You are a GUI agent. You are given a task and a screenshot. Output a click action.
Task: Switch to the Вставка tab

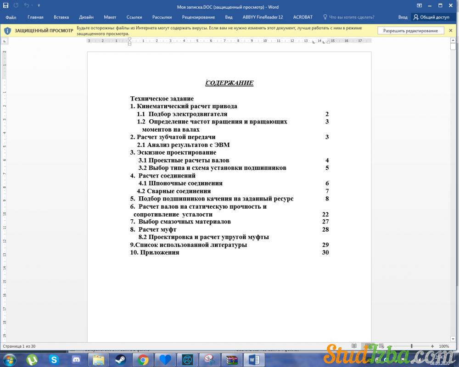pyautogui.click(x=61, y=17)
